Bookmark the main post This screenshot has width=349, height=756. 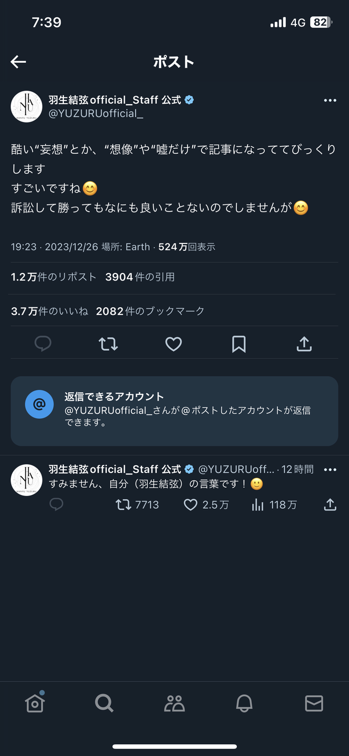239,343
